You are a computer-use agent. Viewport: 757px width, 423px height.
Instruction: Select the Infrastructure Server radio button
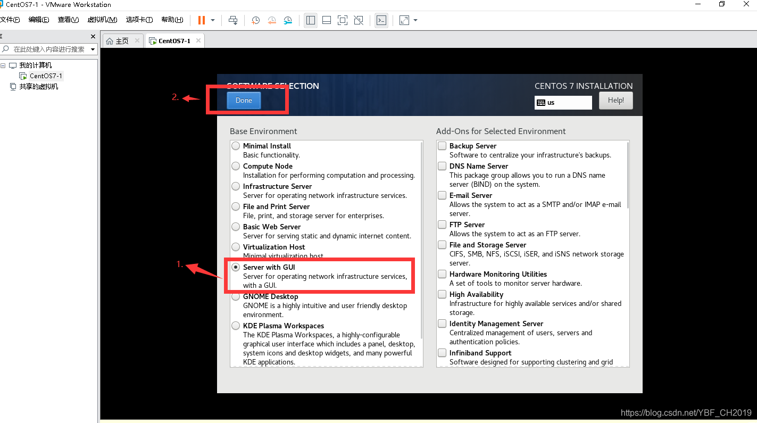coord(236,186)
